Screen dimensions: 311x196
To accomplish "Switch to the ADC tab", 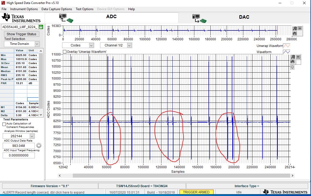I will click(x=111, y=18).
